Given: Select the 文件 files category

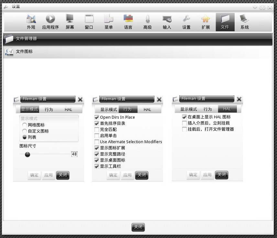Looking at the screenshot, I should [225, 22].
